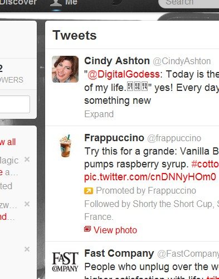Dismiss the first suggestion with its X
Viewport: 219px width, 279px height.
pyautogui.click(x=27, y=159)
